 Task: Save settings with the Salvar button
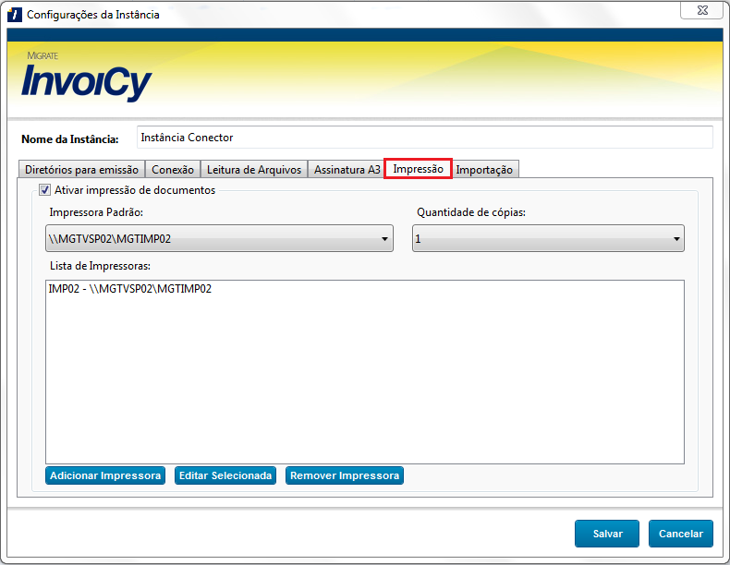coord(607,534)
